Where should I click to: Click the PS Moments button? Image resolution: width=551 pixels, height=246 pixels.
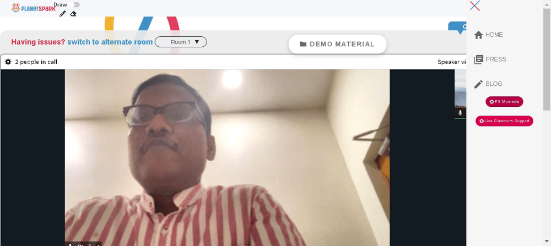(x=504, y=102)
